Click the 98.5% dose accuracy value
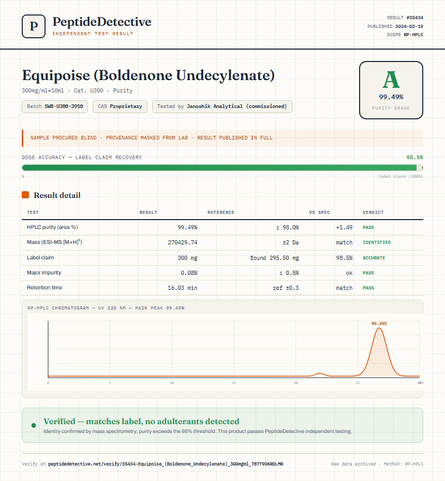Screen dimensions: 445x481 [x=414, y=158]
